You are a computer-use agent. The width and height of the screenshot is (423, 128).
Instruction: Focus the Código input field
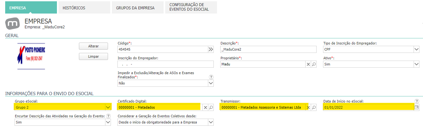click(163, 49)
